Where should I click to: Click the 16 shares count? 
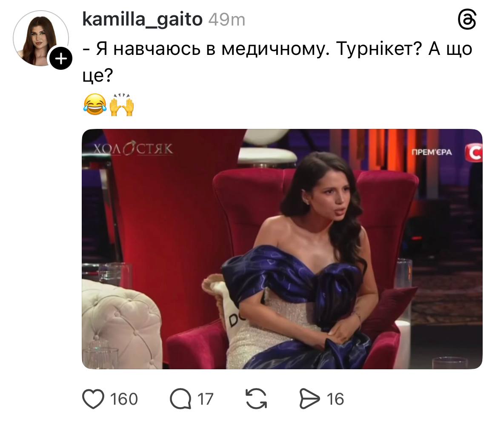coord(335,399)
